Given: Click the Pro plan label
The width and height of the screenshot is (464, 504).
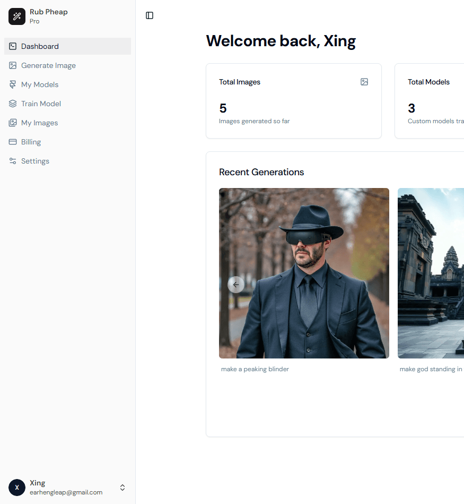Looking at the screenshot, I should coord(34,21).
